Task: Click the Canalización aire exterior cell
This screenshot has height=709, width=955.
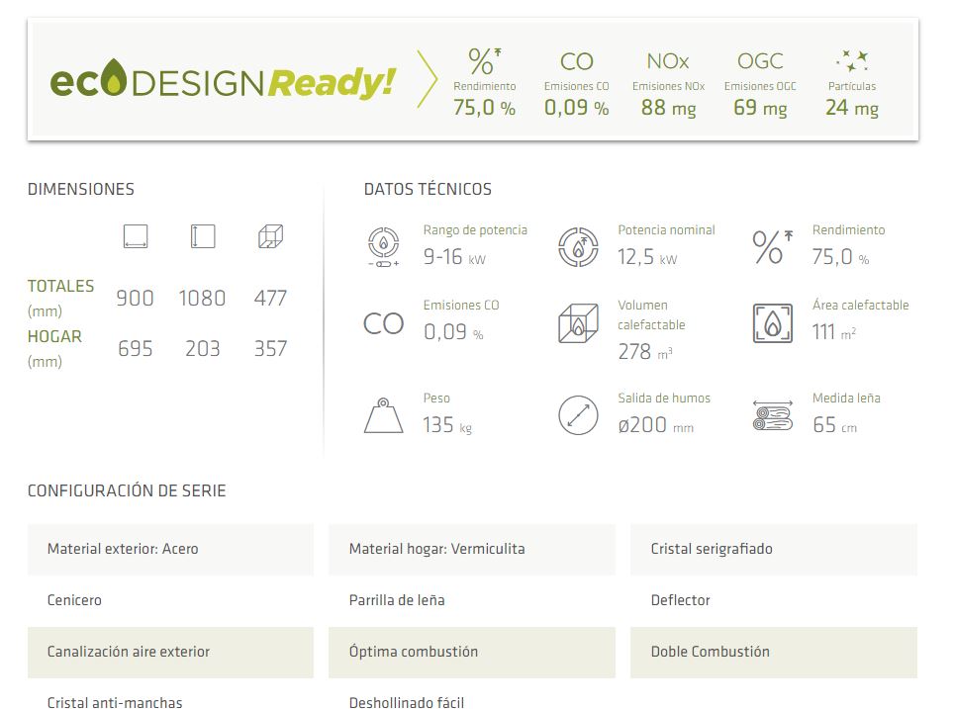Action: click(170, 653)
